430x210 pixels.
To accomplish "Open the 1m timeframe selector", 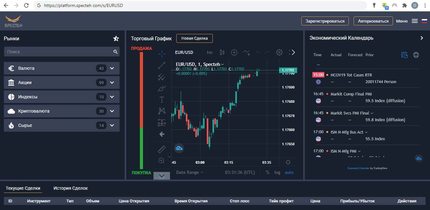I will (x=209, y=52).
